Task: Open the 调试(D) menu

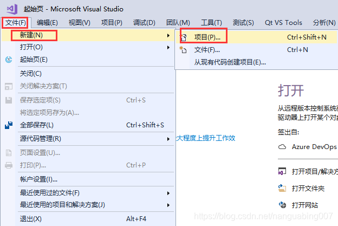Action: coord(144,23)
